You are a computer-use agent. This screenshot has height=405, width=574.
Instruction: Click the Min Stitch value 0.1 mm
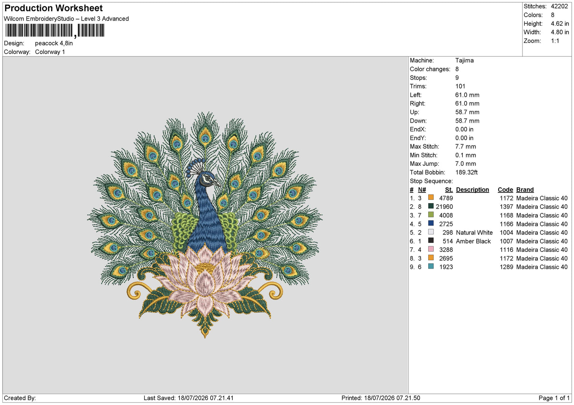click(x=466, y=155)
